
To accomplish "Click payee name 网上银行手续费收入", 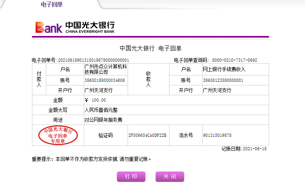I will tap(224, 69).
